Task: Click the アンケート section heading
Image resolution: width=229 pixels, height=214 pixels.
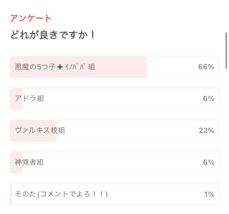Action: (x=31, y=18)
